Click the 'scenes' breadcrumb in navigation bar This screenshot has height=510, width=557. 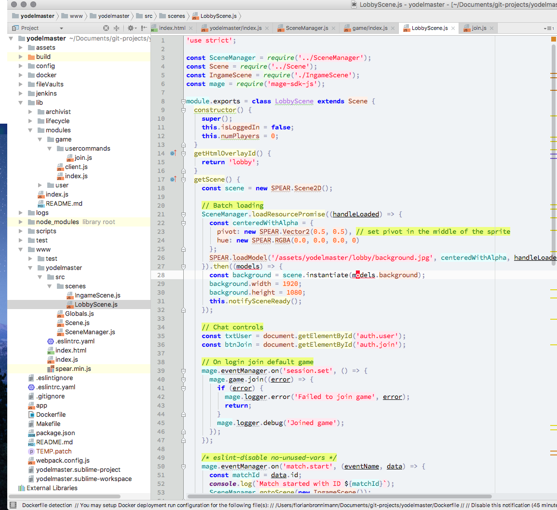point(176,16)
